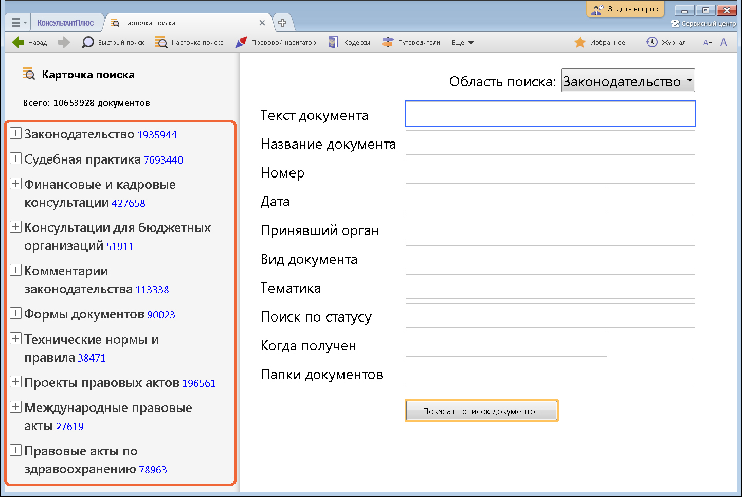
Task: Open the 113338 documents link
Action: pos(152,290)
